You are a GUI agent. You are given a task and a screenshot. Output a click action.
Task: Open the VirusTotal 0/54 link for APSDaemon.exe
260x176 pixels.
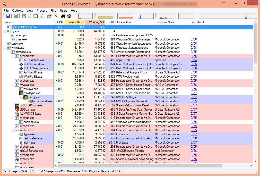(194, 60)
